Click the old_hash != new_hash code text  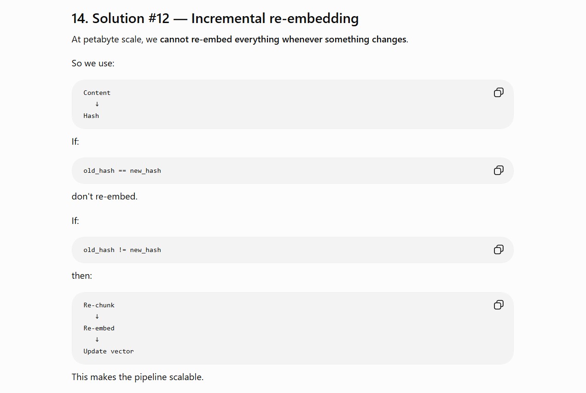122,250
